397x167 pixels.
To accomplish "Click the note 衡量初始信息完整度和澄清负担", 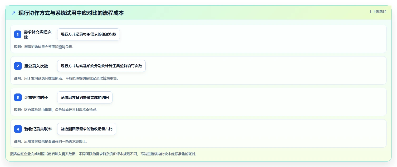I will coord(44,47).
